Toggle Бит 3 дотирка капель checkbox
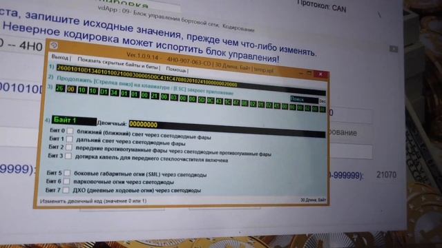Viewport: 442px width, 248px height. tap(68, 156)
